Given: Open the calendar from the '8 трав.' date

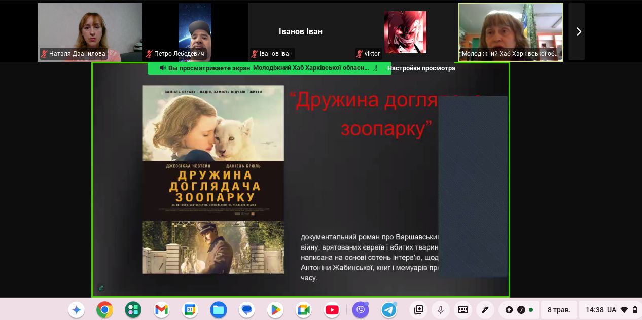Looking at the screenshot, I should [x=559, y=310].
